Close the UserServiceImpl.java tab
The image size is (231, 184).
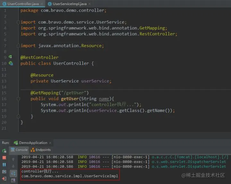90,4
